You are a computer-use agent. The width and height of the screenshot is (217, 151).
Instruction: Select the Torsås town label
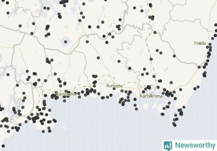[200, 43]
